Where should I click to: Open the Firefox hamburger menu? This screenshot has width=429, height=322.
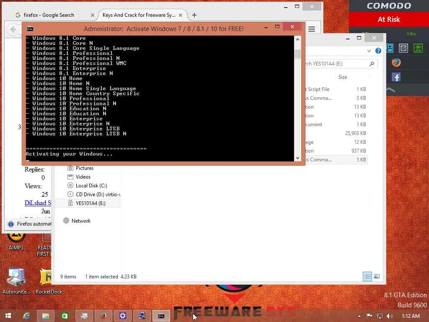point(312,29)
